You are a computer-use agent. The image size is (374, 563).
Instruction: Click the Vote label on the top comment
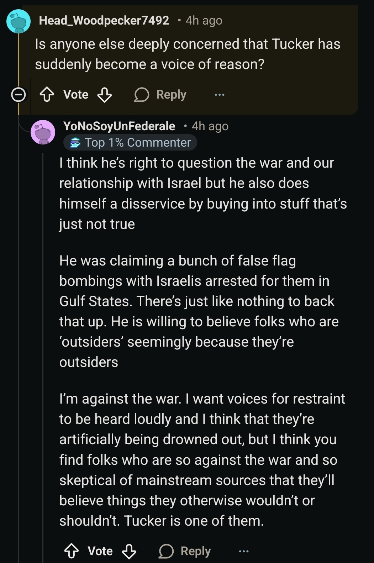point(76,95)
